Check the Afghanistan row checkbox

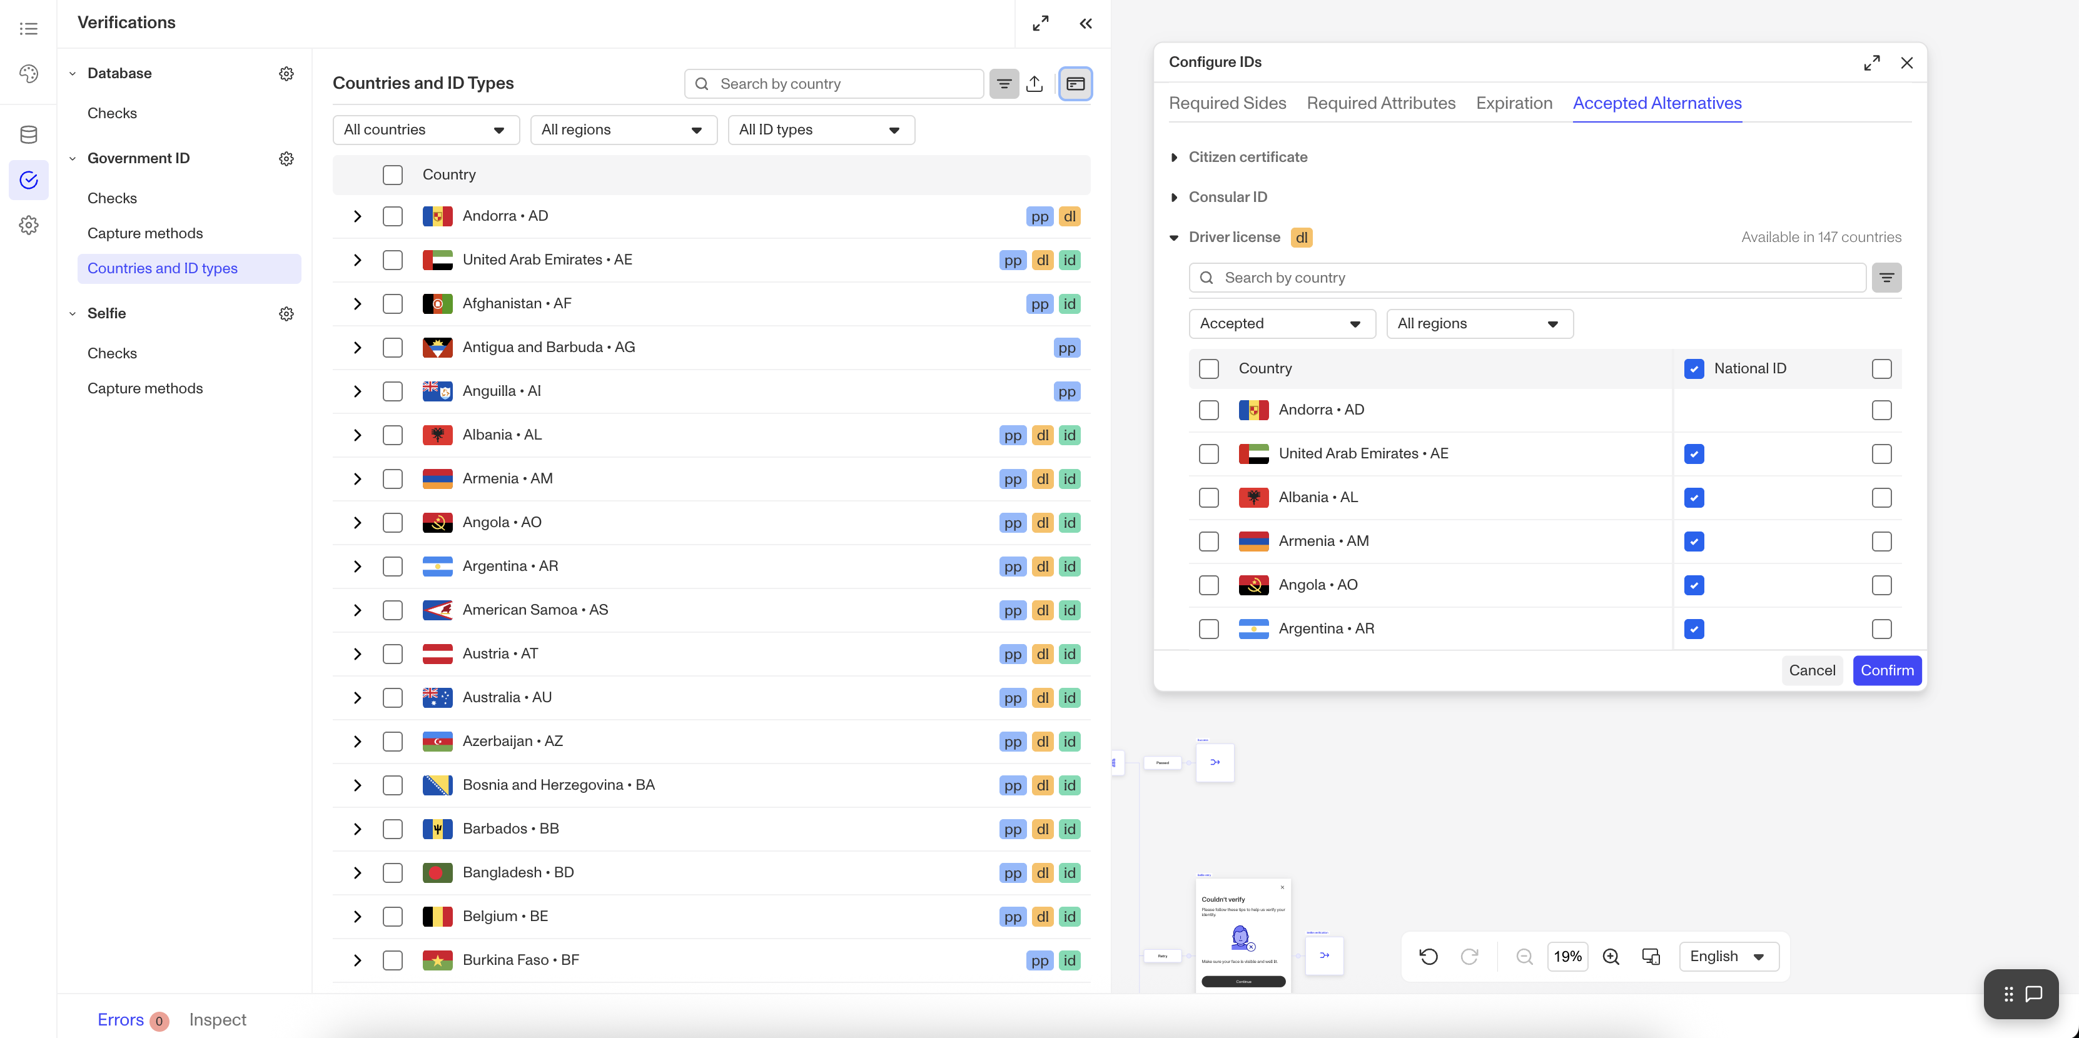point(392,305)
